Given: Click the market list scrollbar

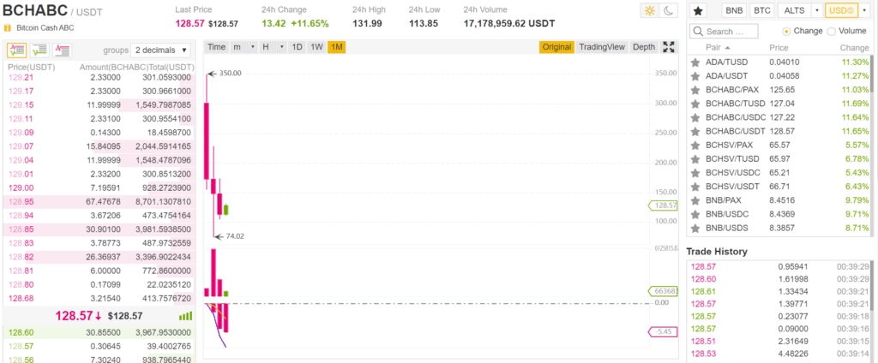Looking at the screenshot, I should click(x=871, y=74).
